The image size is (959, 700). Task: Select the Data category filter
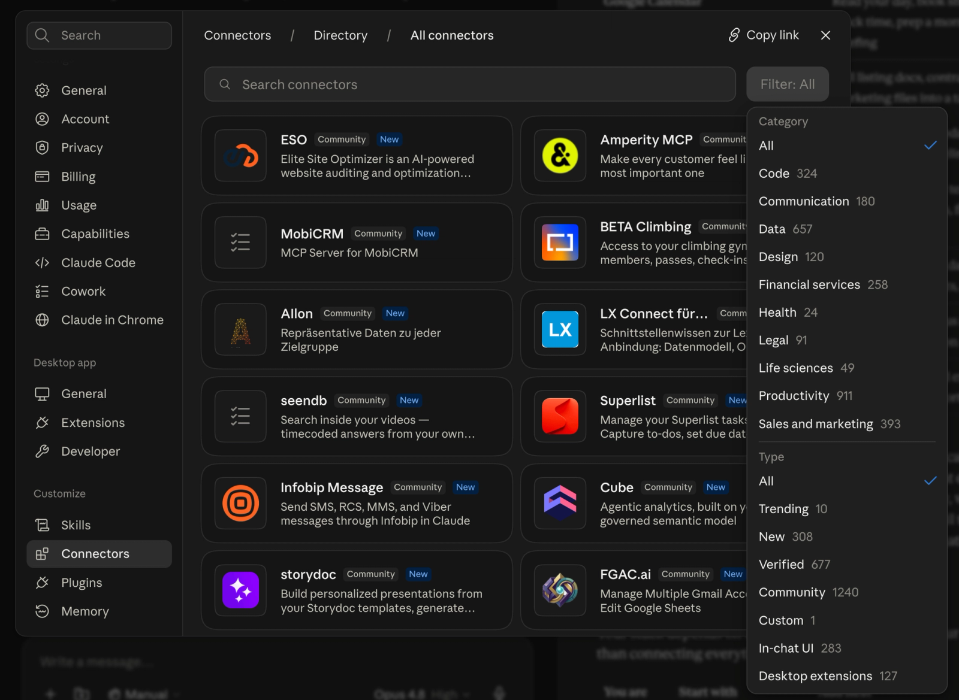847,229
